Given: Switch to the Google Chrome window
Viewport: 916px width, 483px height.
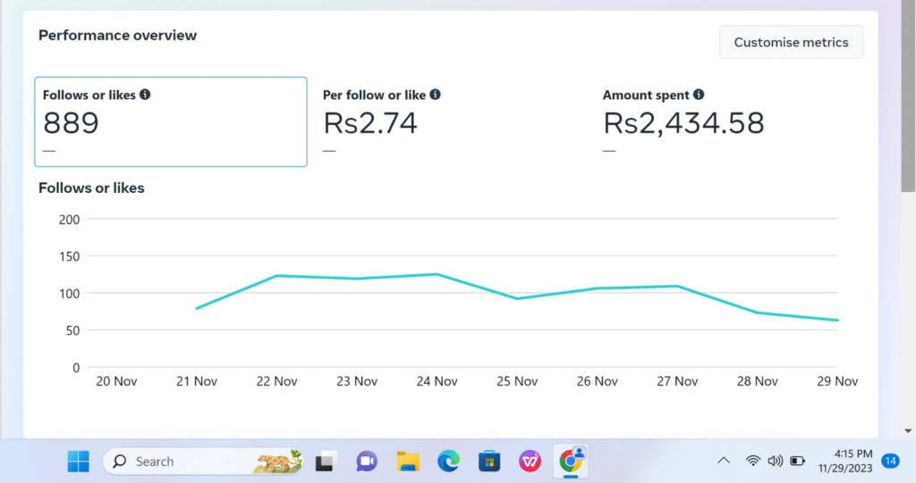Looking at the screenshot, I should [x=569, y=462].
